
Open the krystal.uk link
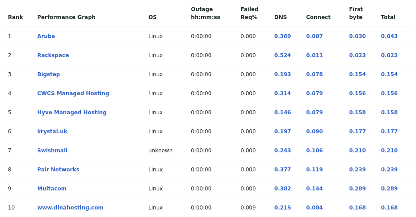click(52, 132)
